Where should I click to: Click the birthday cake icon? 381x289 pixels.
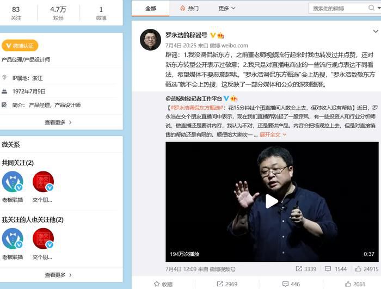tap(4, 91)
